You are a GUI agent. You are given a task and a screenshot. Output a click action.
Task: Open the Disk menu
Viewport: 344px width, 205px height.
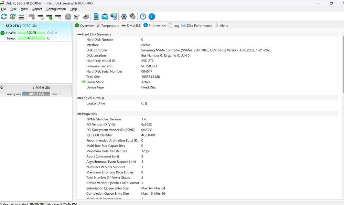coord(13,9)
